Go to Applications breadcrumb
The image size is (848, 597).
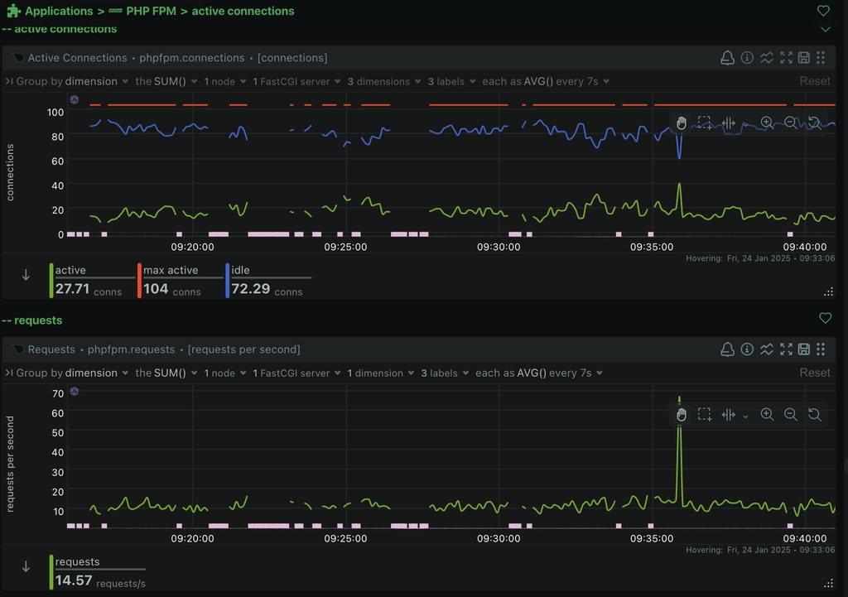tap(59, 11)
